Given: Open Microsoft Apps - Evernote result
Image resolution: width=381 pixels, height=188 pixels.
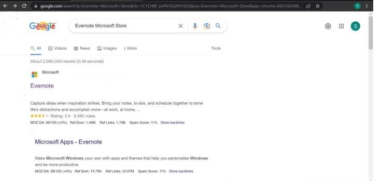Looking at the screenshot, I should [68, 142].
